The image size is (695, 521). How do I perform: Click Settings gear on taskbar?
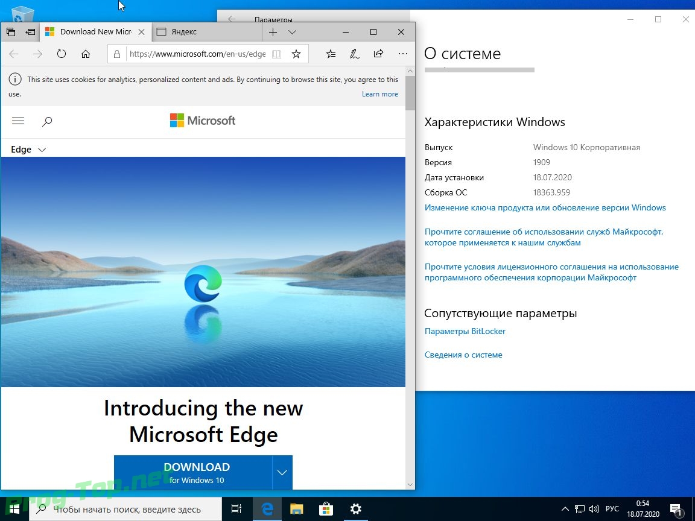click(355, 509)
